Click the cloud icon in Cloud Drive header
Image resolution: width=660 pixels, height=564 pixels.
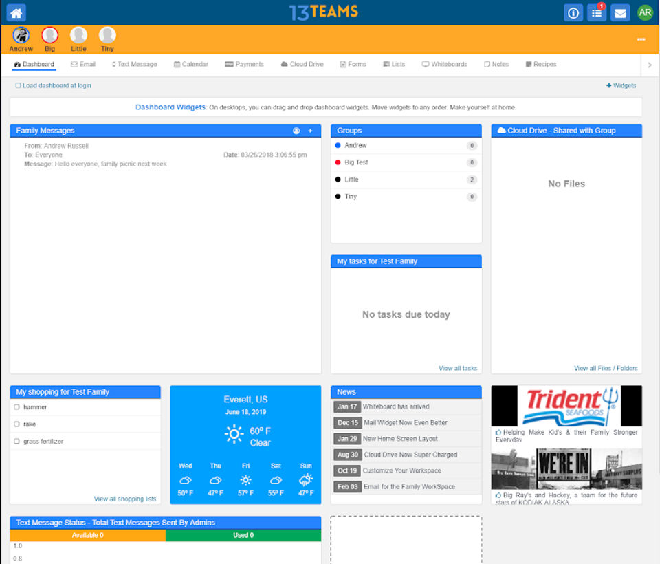pos(501,131)
